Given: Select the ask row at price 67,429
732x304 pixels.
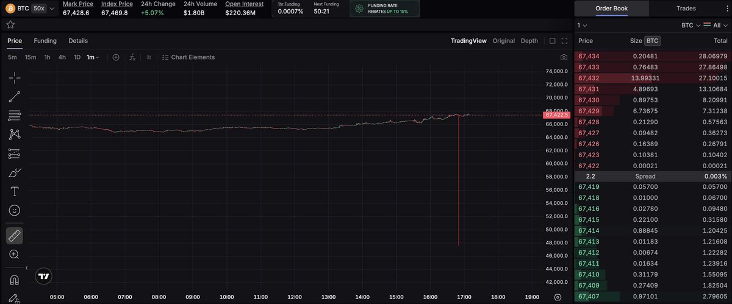Looking at the screenshot, I should pyautogui.click(x=653, y=111).
